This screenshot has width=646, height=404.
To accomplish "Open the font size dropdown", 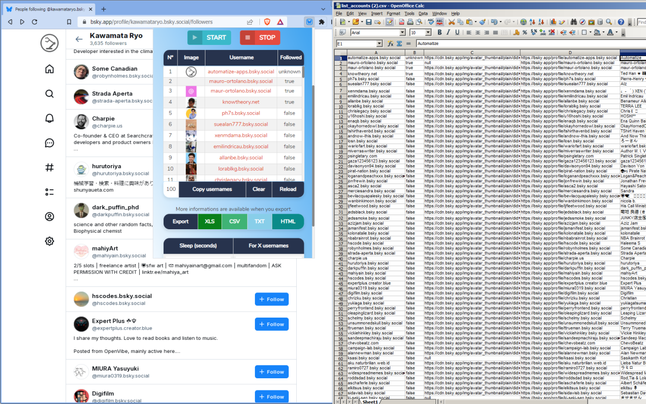I will click(x=428, y=32).
